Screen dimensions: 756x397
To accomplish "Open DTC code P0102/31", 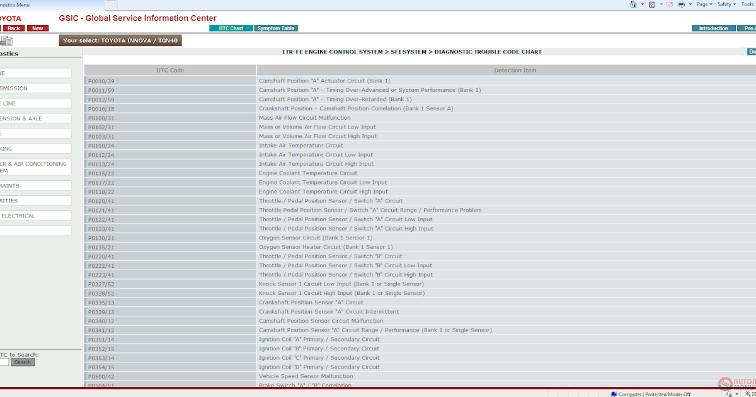I will [x=101, y=127].
